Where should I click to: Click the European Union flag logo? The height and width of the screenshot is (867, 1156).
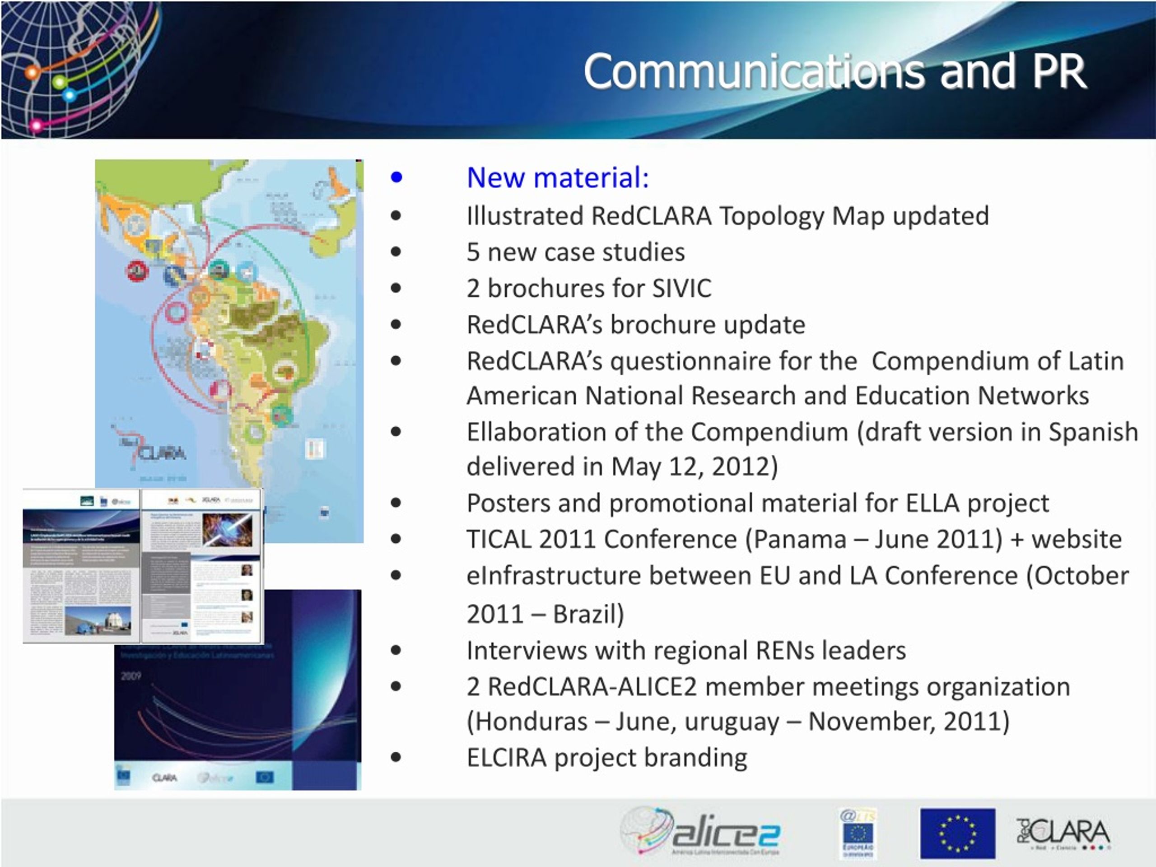pyautogui.click(x=957, y=833)
